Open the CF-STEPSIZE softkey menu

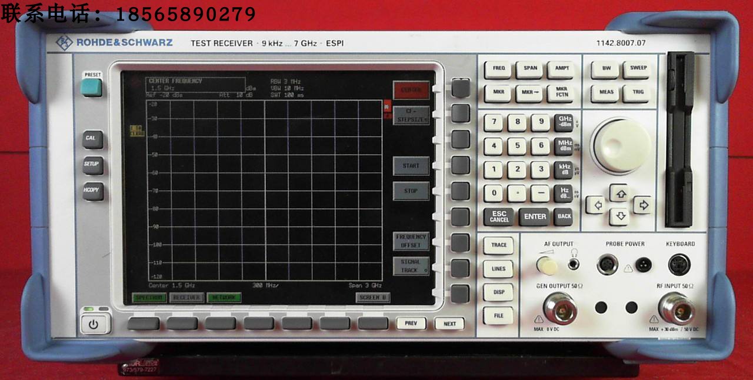(411, 115)
